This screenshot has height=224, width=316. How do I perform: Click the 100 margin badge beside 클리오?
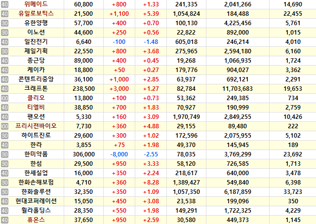click(x=4, y=98)
